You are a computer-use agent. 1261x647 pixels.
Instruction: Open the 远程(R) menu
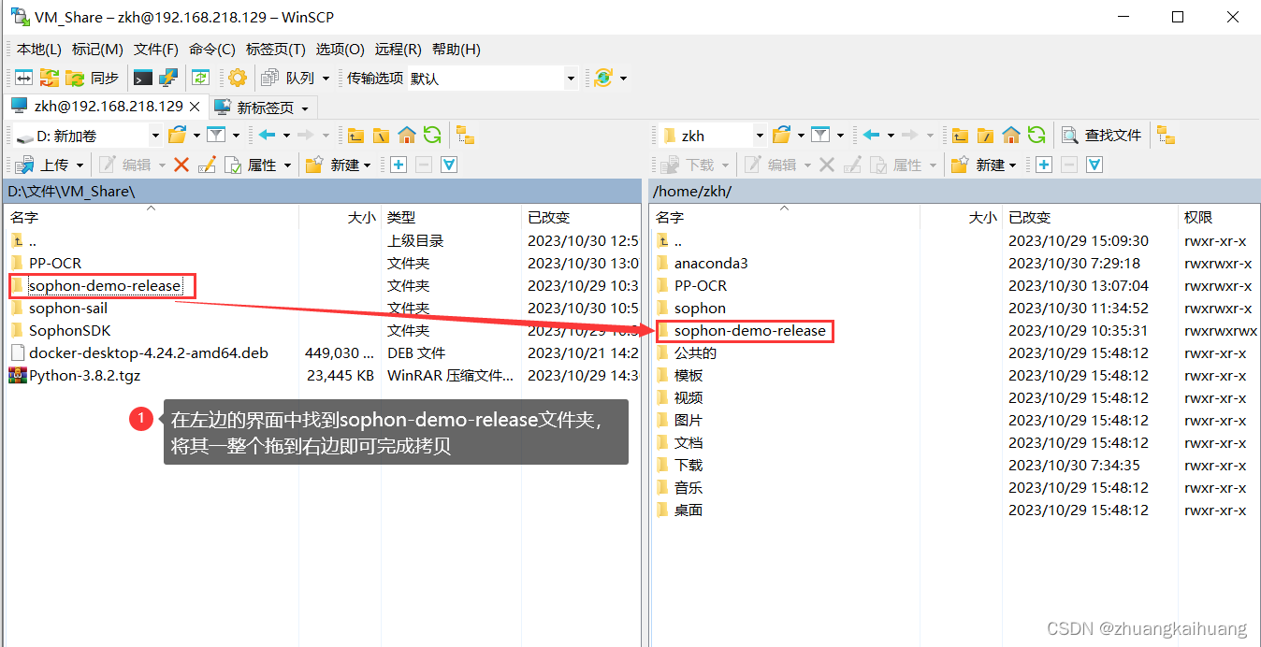click(x=399, y=50)
